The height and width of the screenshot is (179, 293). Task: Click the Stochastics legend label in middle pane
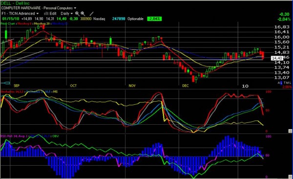click(12, 92)
